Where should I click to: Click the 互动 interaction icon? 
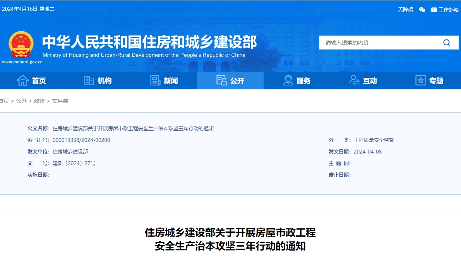coord(354,80)
